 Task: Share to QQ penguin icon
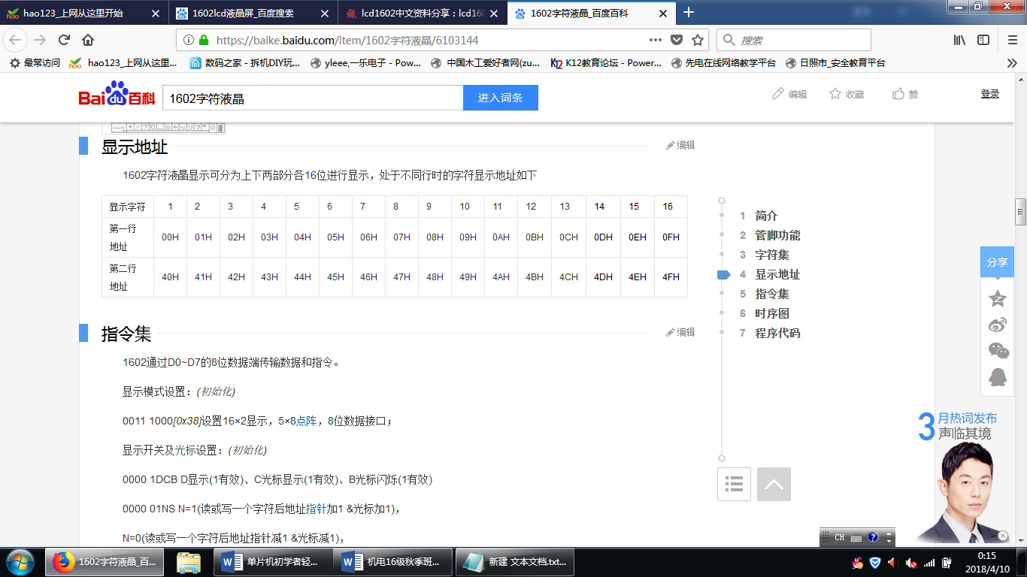(x=998, y=376)
